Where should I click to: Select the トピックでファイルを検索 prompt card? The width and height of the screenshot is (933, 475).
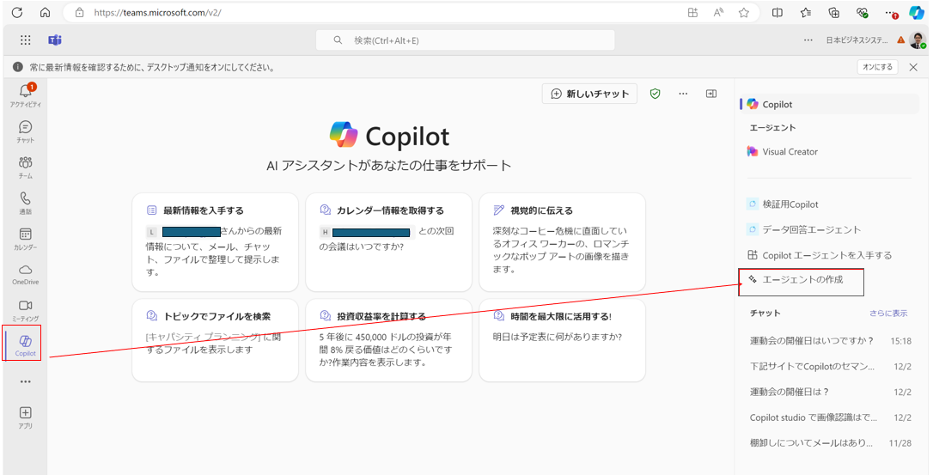[x=216, y=340]
